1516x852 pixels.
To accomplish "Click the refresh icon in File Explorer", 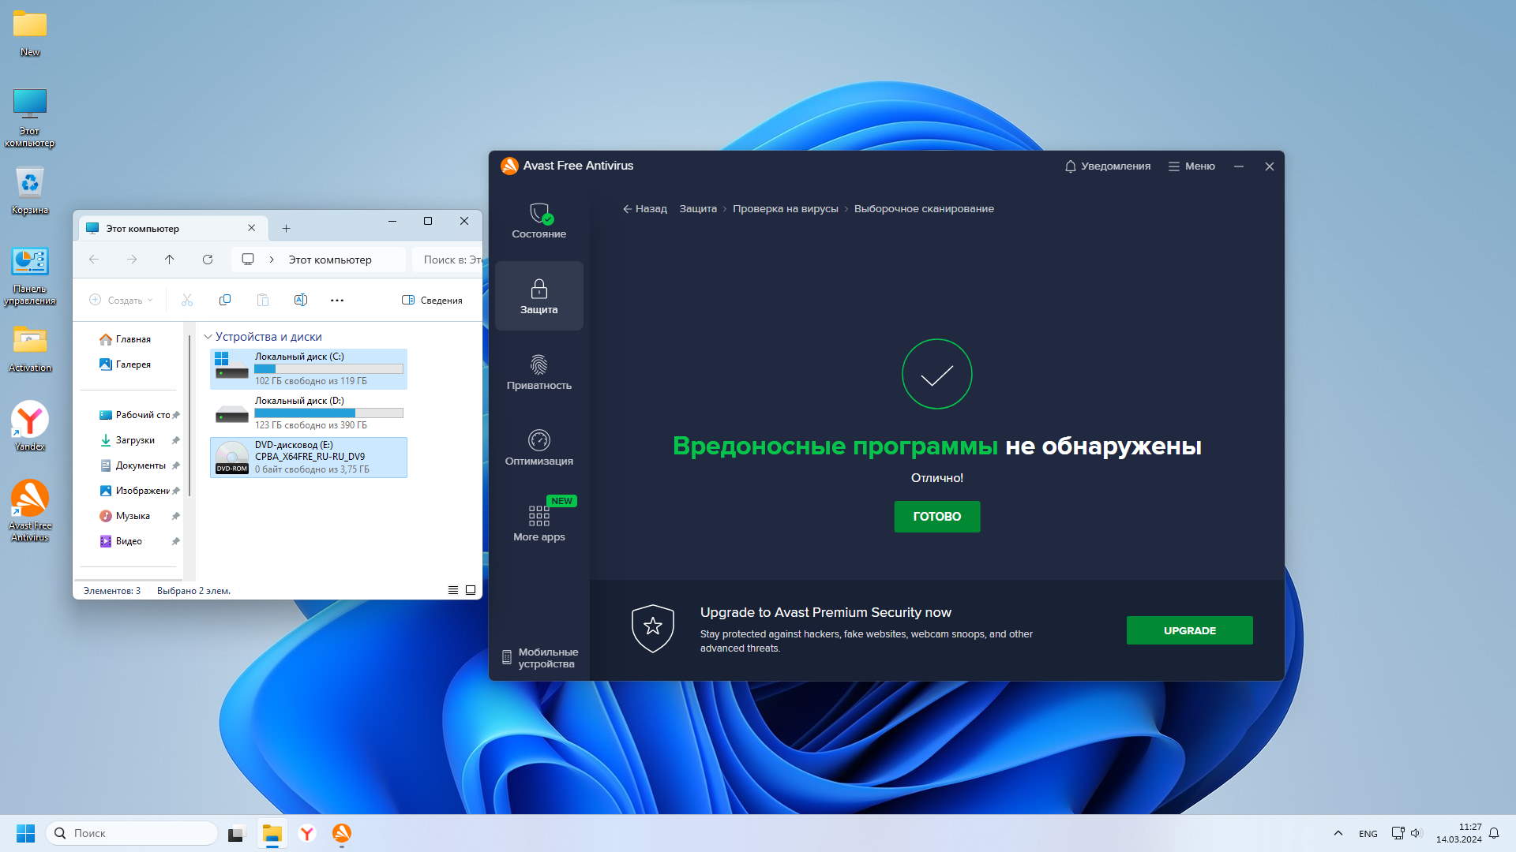I will 208,260.
